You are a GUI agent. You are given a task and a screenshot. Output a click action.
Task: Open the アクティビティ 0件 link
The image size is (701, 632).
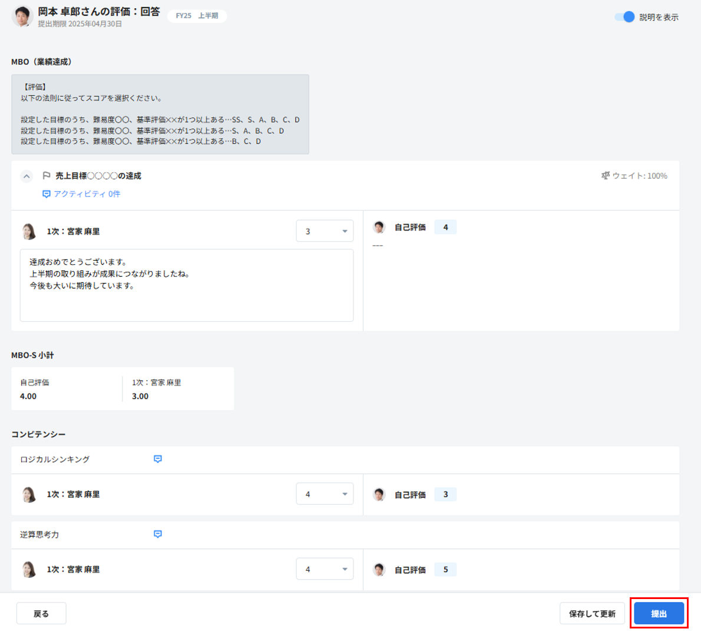click(x=81, y=194)
